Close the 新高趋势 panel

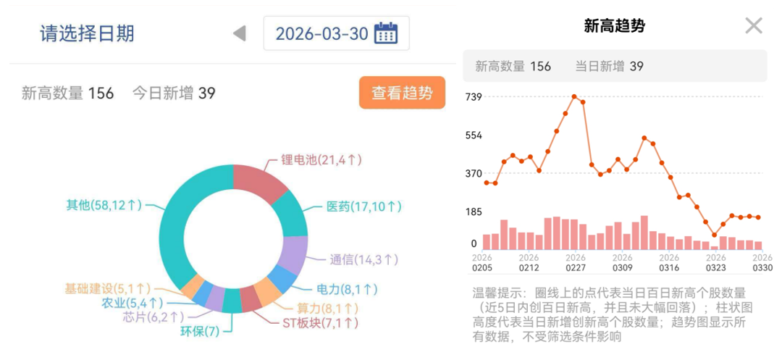coord(754,26)
